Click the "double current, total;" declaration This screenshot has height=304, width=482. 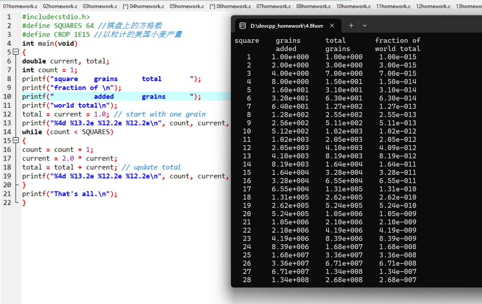[66, 61]
